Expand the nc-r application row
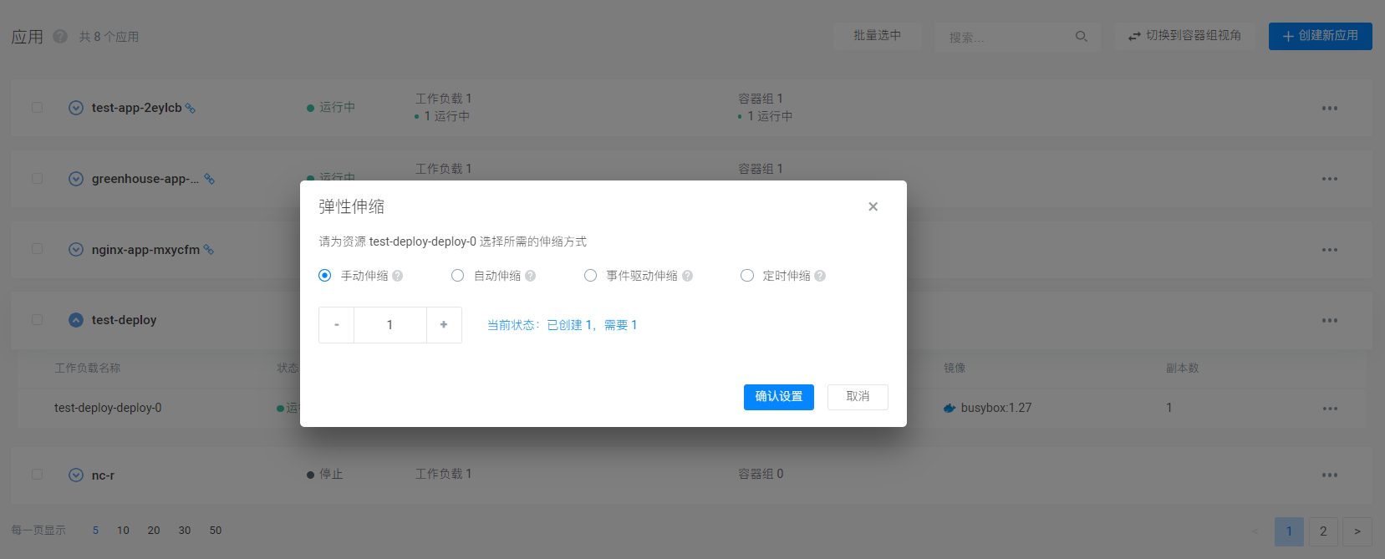Image resolution: width=1385 pixels, height=559 pixels. (x=76, y=475)
